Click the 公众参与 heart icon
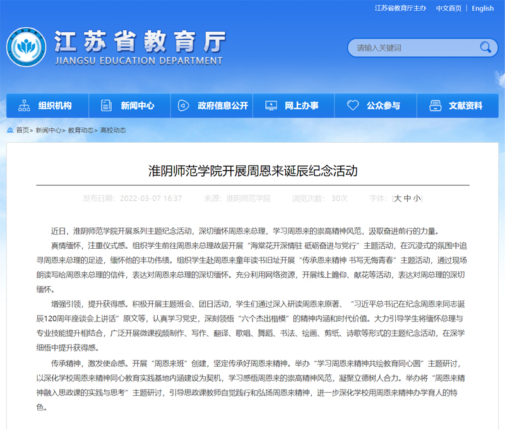Screen dimensions: 505x430 (x=353, y=105)
